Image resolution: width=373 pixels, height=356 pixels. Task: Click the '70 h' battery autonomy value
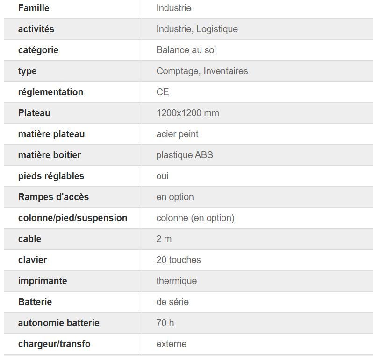point(165,323)
